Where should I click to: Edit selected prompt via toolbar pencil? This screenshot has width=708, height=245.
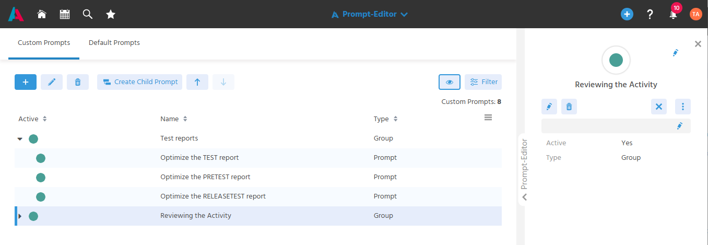click(52, 82)
